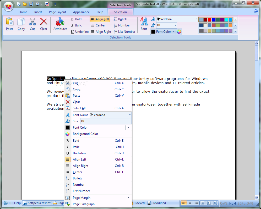Toggle Align Right in the ribbon
This screenshot has width=261, height=209.
click(x=101, y=32)
